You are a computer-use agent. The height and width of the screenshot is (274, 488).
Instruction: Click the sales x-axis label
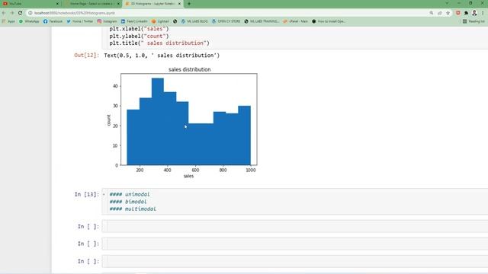coord(188,176)
